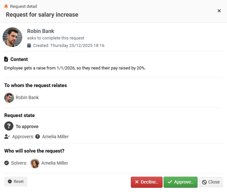Screen dimensions: 227x192
Task: Close the dialog with the X icon
Action: 219,11
